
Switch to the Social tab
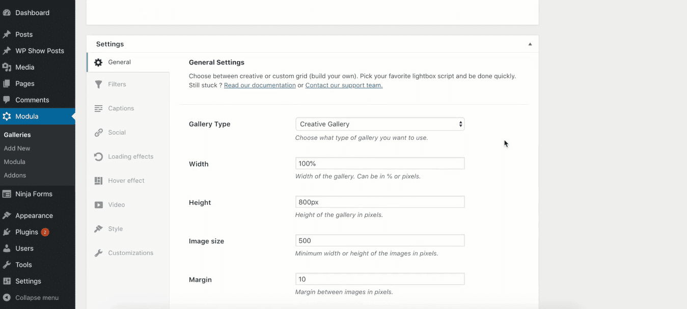(128, 132)
